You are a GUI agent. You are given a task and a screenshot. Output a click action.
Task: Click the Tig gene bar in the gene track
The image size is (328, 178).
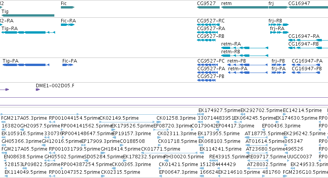(28, 15)
